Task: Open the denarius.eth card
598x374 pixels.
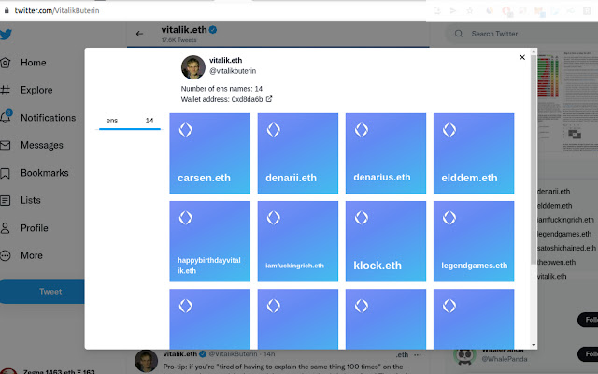Action: 386,153
